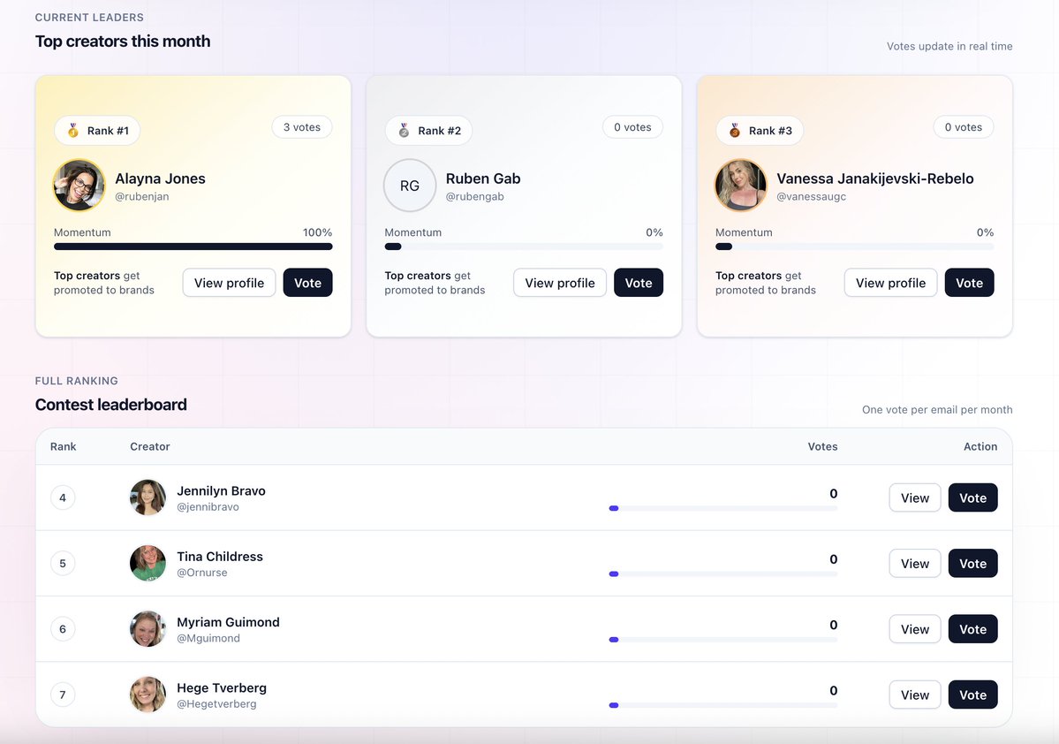Click the name 'Jennilyn Bravo'
This screenshot has width=1059, height=744.
click(221, 490)
